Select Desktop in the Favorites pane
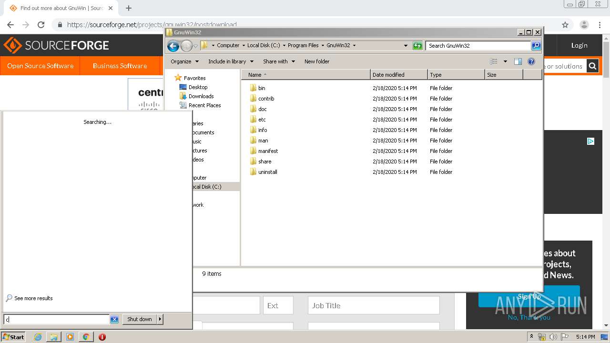 coord(198,87)
